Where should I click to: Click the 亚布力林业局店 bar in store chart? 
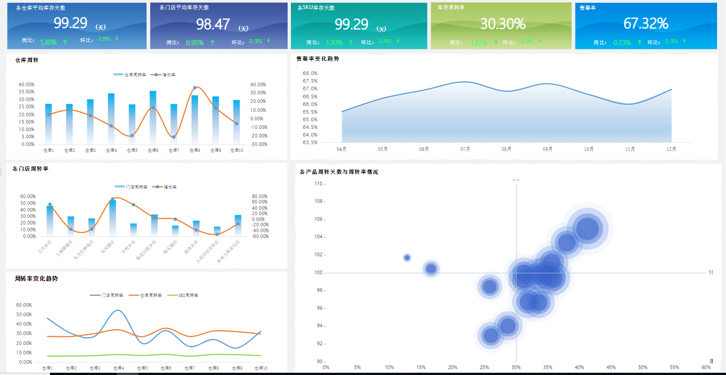tap(238, 226)
